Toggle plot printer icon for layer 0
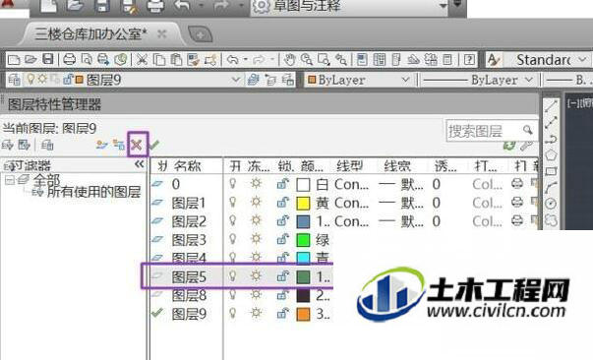 [517, 184]
